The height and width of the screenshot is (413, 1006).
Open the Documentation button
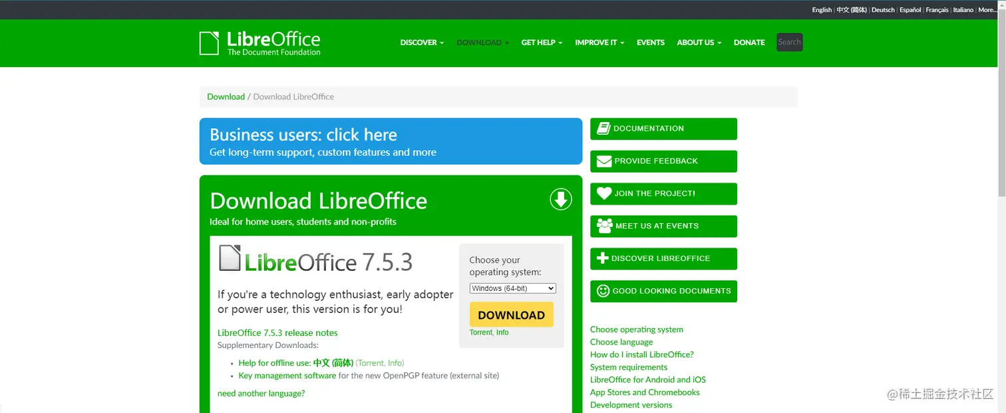tap(663, 129)
